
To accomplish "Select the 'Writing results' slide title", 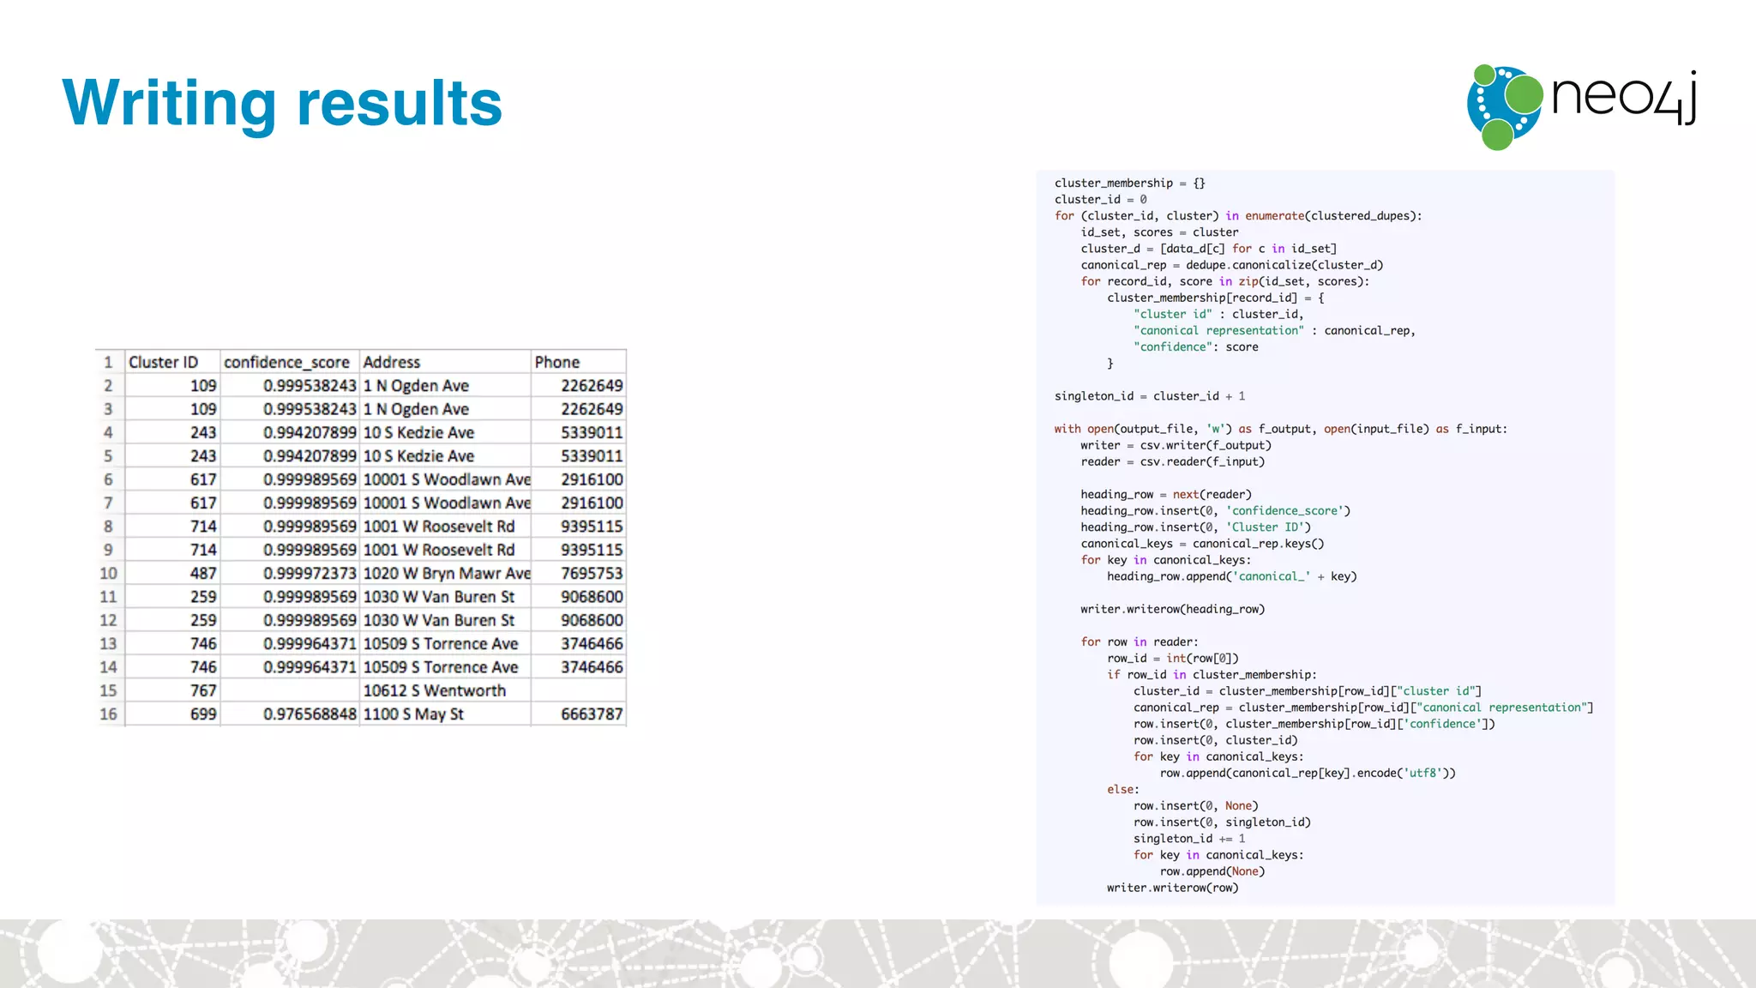I will pos(282,103).
